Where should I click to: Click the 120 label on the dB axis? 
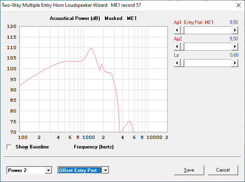(12, 26)
